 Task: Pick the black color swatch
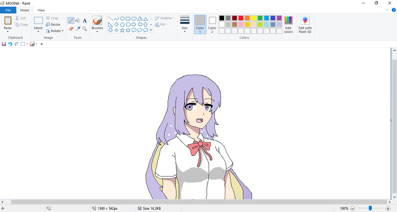coord(222,18)
